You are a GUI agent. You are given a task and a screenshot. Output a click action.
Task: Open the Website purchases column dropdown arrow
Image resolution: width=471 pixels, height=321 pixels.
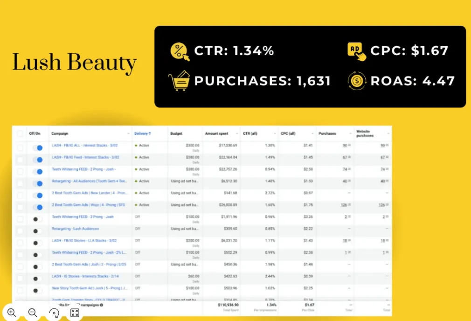click(388, 133)
